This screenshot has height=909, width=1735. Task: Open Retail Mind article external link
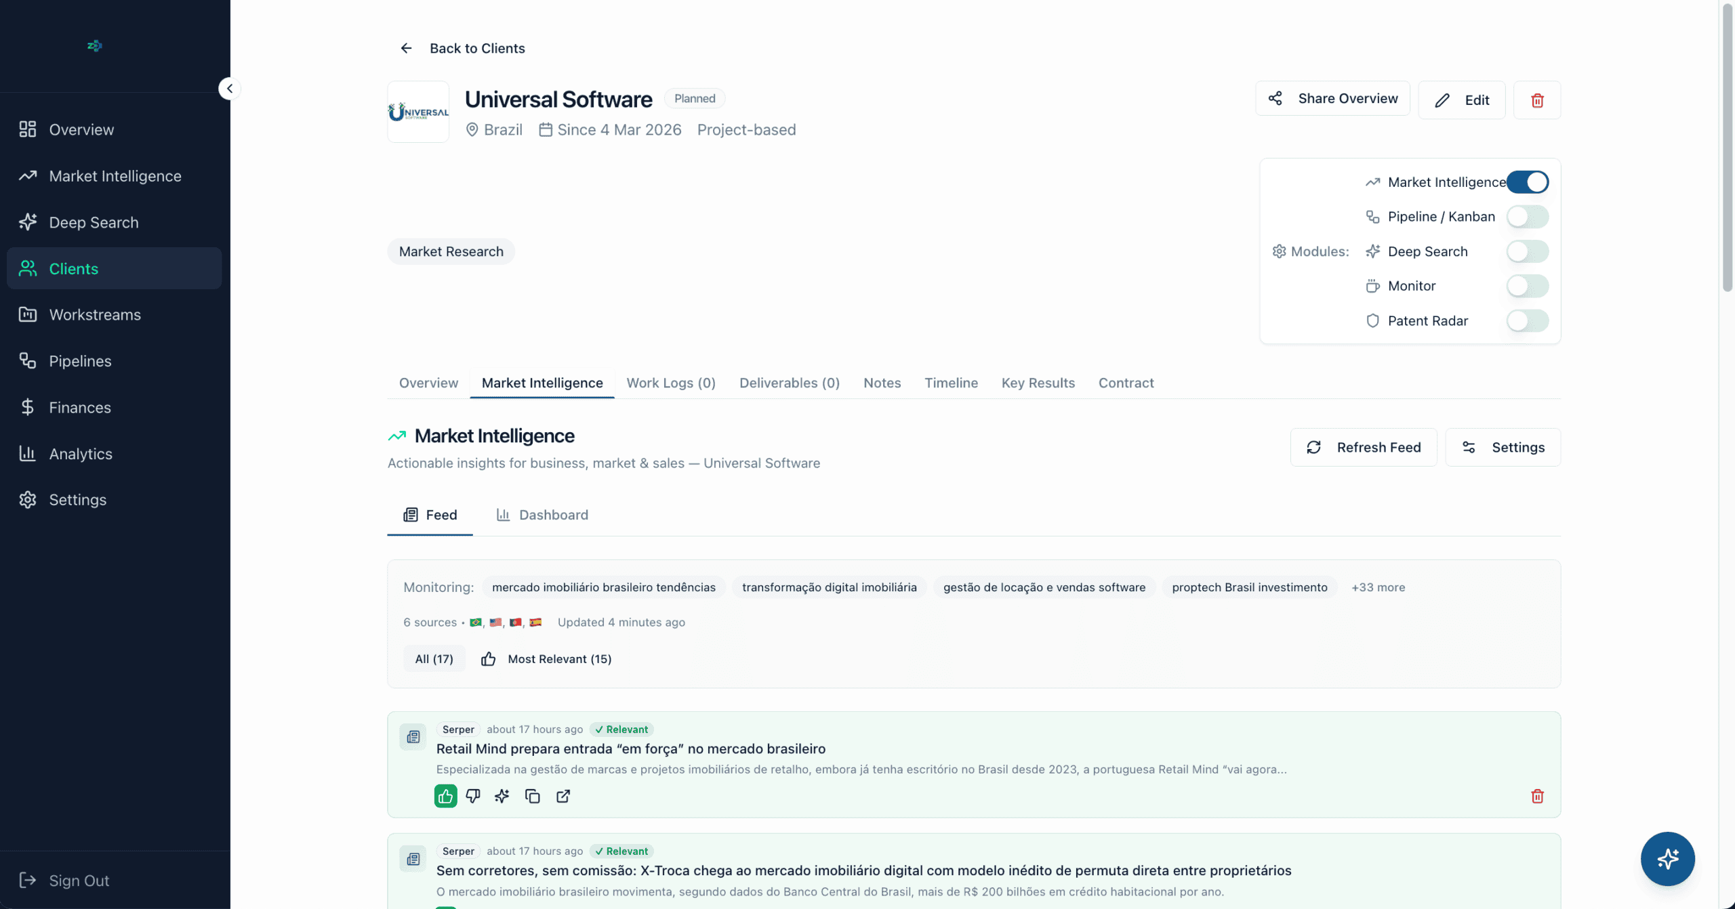563,796
